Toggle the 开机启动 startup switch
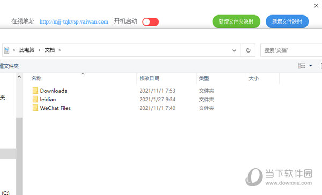Viewport: 322px width, 195px height. pyautogui.click(x=150, y=22)
